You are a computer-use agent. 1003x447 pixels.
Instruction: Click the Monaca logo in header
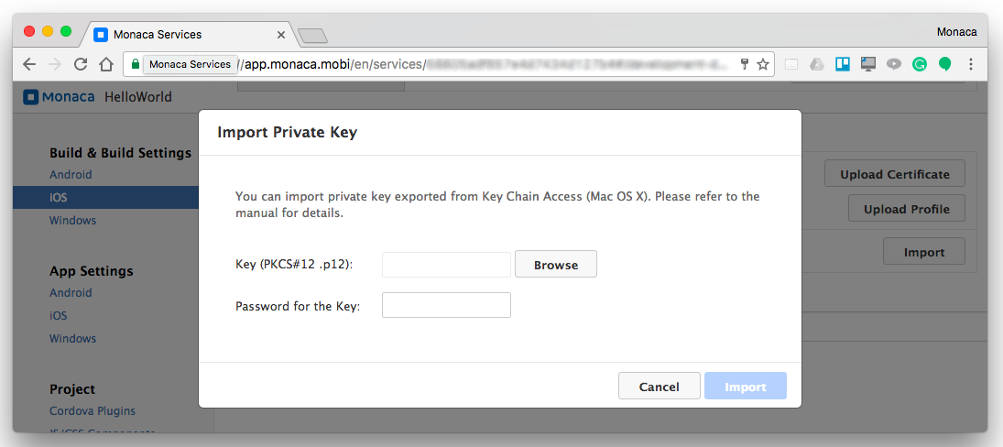59,97
